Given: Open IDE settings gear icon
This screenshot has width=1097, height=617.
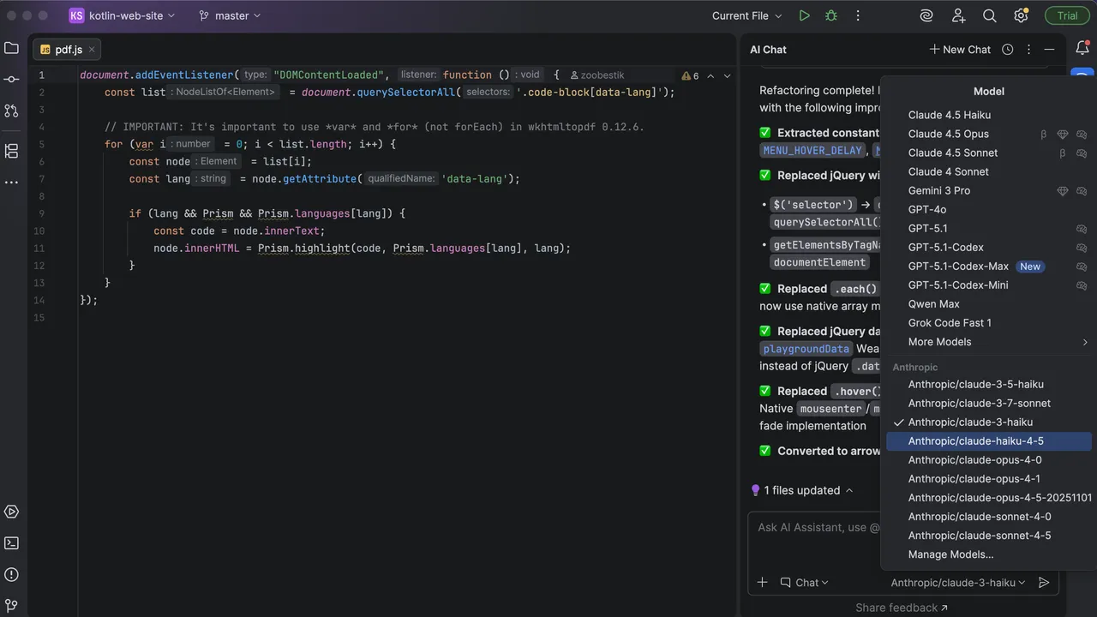Looking at the screenshot, I should (x=1021, y=15).
